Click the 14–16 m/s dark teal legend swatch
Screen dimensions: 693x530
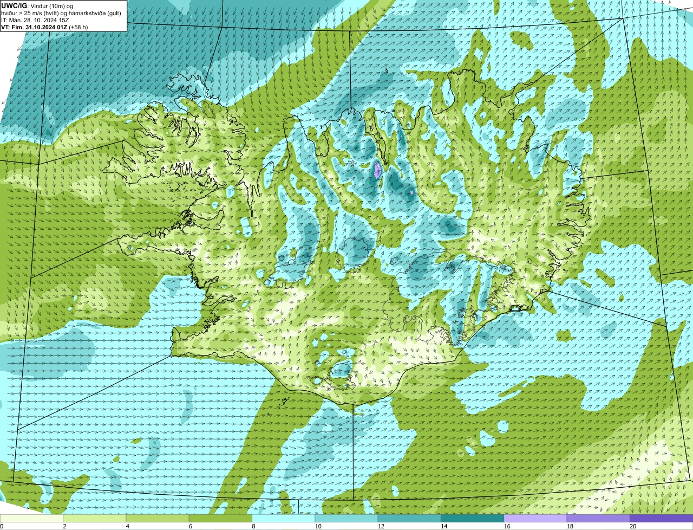[x=472, y=518]
